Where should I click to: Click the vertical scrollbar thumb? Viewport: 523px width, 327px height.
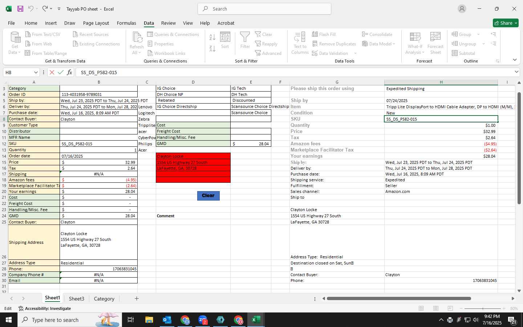pos(519,148)
